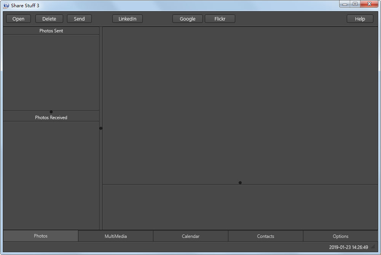Screen dimensions: 381x255
Task: Select the Photos Received panel header
Action: click(51, 118)
